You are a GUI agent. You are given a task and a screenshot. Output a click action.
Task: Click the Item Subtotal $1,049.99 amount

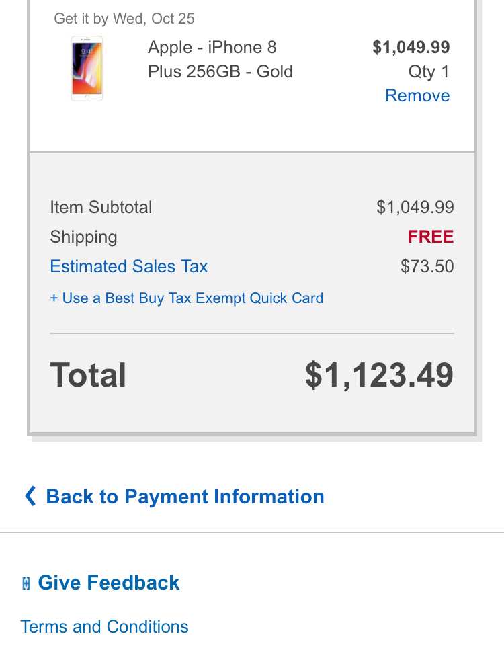point(415,208)
